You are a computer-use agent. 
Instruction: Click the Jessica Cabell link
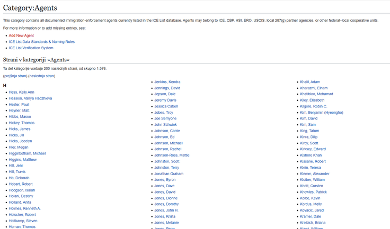click(x=166, y=106)
